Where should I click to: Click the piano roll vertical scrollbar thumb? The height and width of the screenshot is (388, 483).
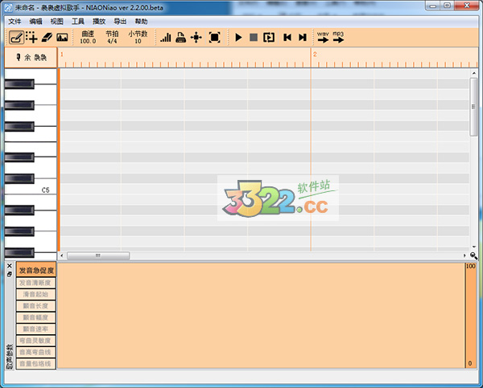[473, 107]
